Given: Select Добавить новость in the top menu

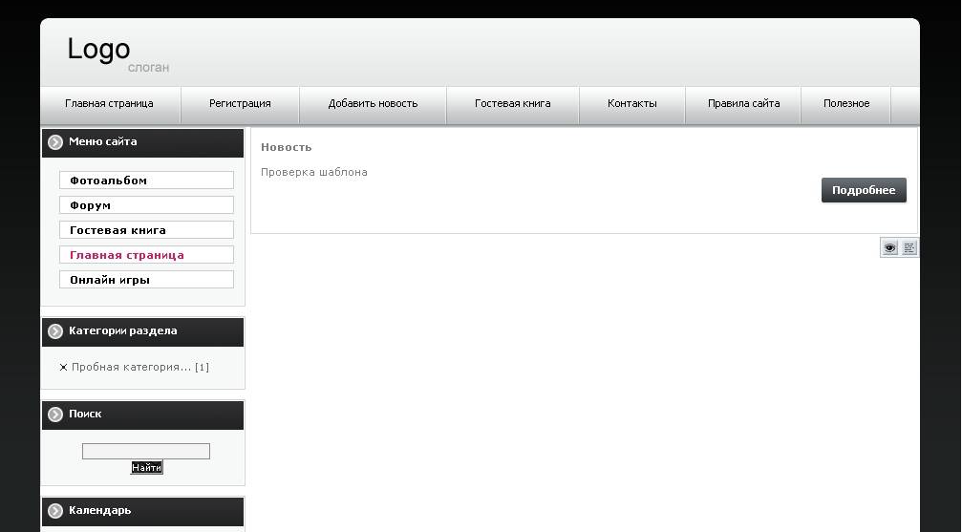Looking at the screenshot, I should point(373,104).
